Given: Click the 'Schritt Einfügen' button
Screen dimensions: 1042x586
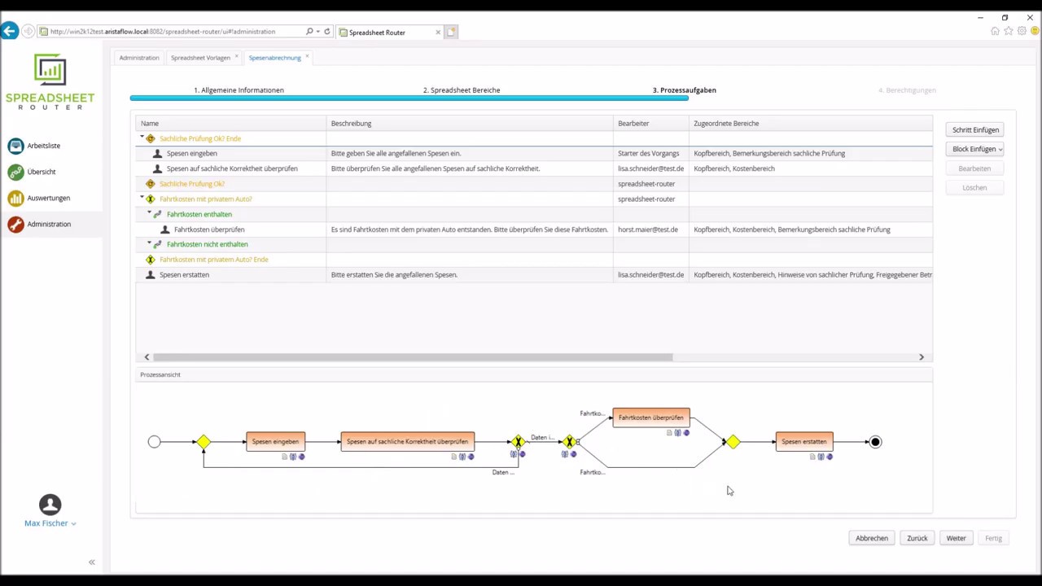Looking at the screenshot, I should tap(975, 130).
